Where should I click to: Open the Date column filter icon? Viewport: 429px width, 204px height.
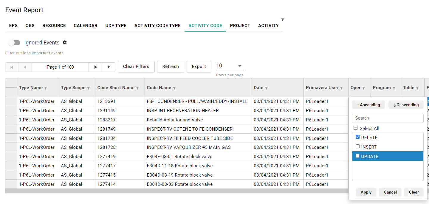266,88
